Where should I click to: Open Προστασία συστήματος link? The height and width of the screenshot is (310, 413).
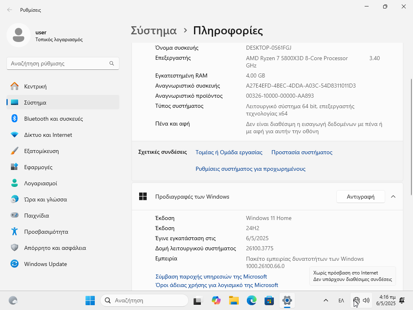(302, 152)
